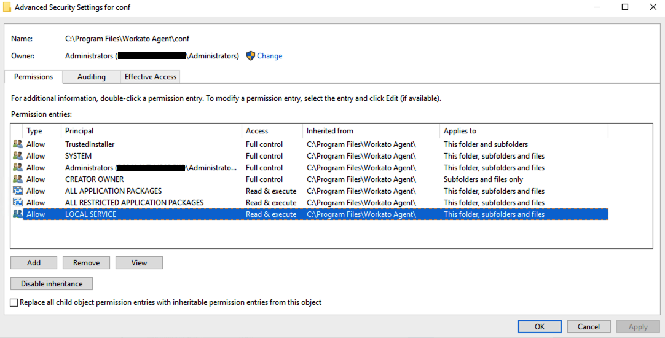This screenshot has height=338, width=665.
Task: Sort by the Type column header
Action: pyautogui.click(x=42, y=131)
